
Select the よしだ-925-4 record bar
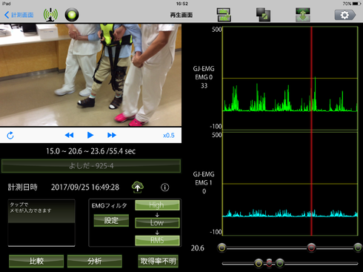pyautogui.click(x=91, y=166)
